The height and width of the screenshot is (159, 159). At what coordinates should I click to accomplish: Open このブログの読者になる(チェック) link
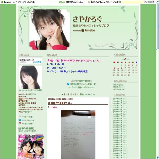click(81, 87)
